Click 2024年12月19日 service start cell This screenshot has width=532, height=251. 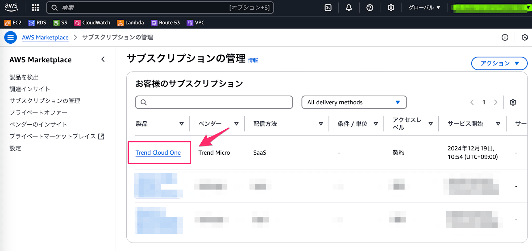click(x=473, y=153)
